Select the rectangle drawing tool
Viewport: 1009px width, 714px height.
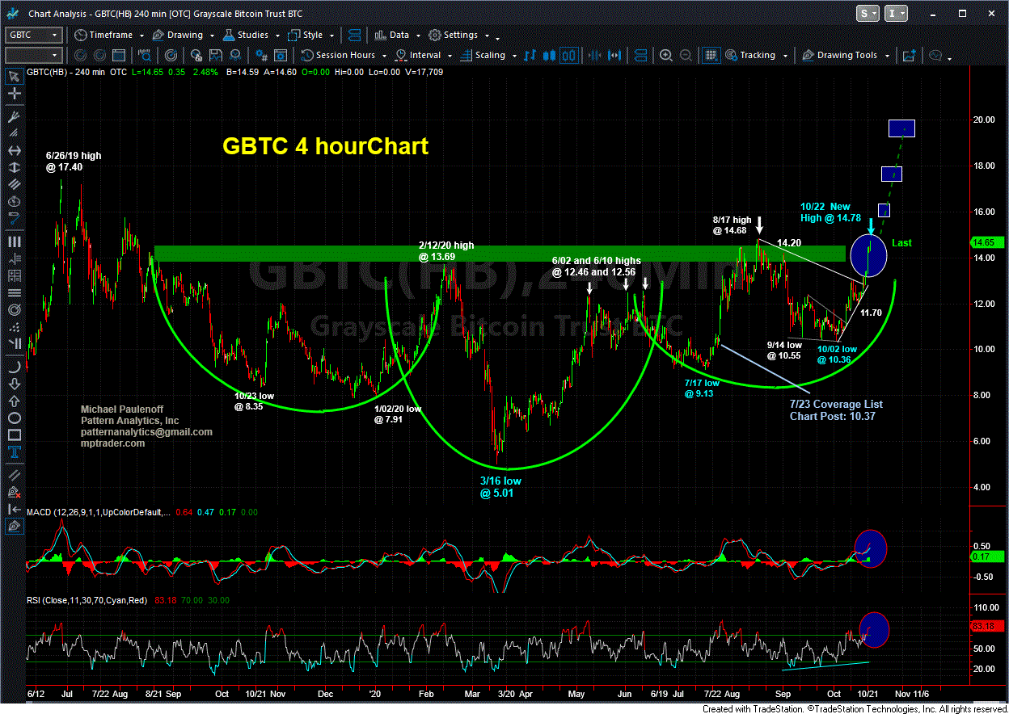click(14, 435)
